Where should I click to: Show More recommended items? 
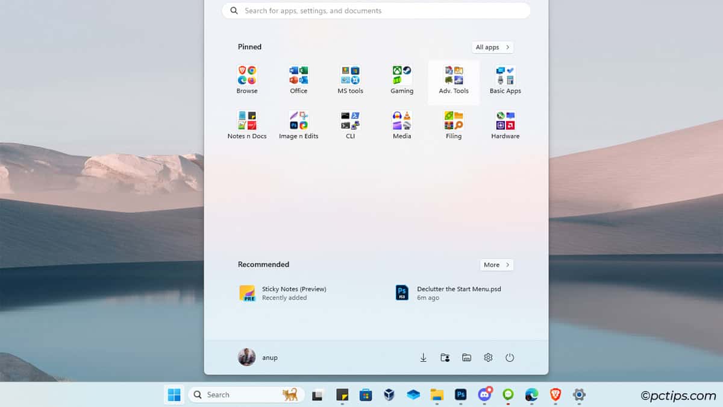pyautogui.click(x=496, y=265)
